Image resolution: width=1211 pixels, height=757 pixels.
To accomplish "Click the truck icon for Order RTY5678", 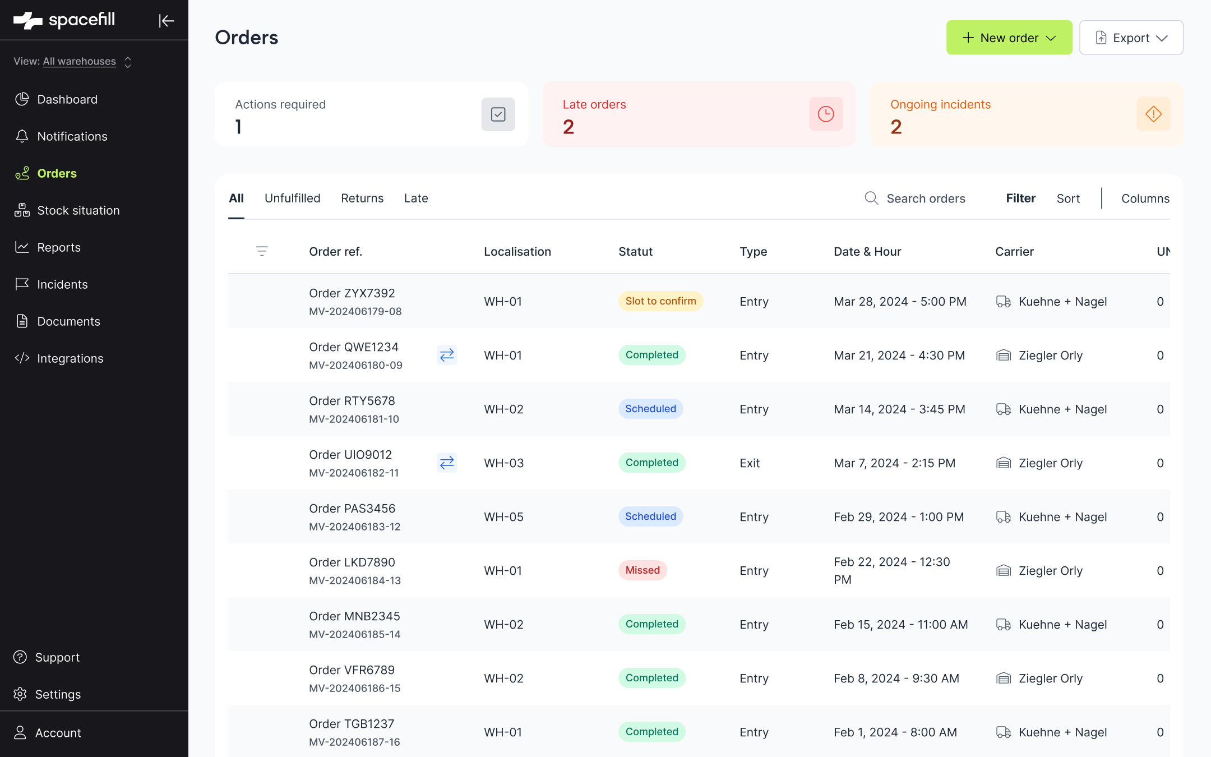I will tap(1004, 409).
